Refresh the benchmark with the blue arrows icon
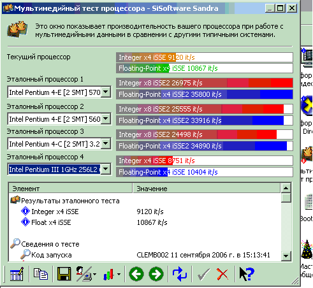This screenshot has height=288, width=313. click(x=179, y=274)
